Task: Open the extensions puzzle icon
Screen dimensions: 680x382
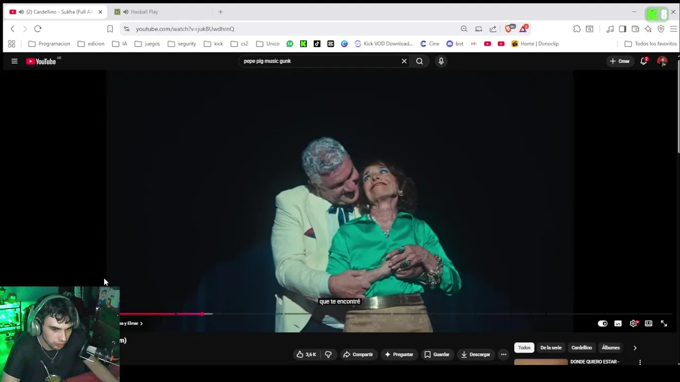Action: (x=576, y=29)
